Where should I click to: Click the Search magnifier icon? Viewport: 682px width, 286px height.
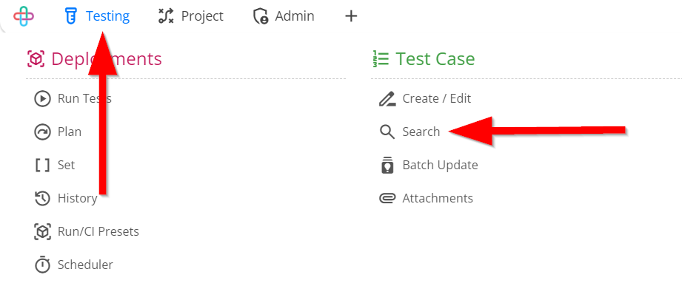point(387,132)
